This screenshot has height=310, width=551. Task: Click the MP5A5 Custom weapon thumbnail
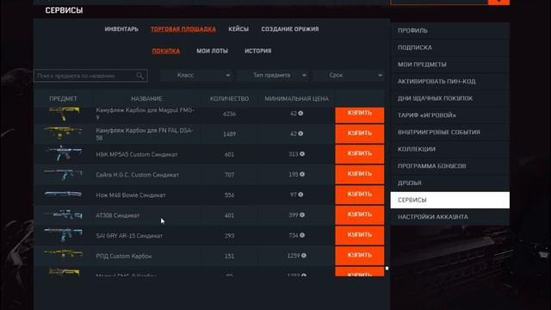pyautogui.click(x=64, y=153)
